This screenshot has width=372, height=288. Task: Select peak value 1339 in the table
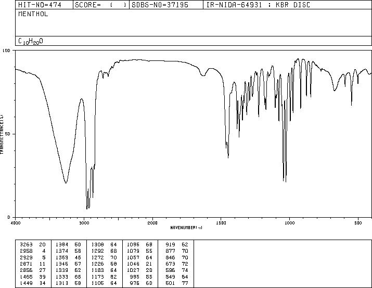coord(62,270)
